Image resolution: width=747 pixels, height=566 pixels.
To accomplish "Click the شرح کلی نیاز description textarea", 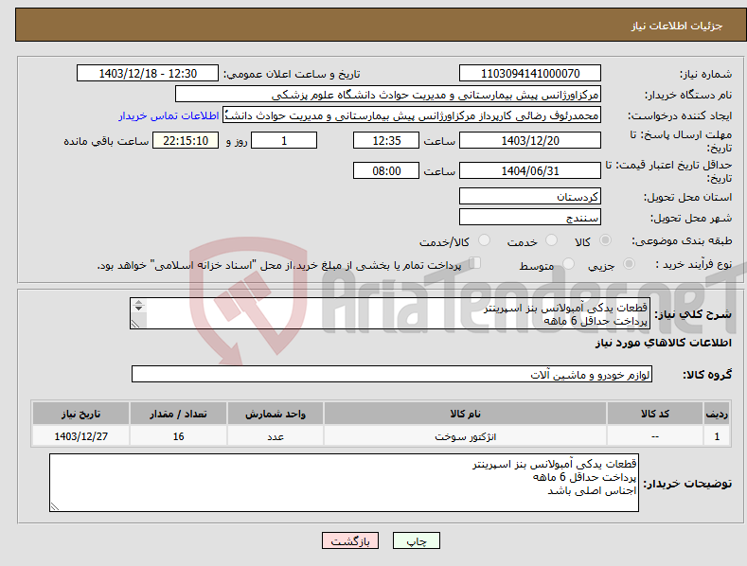I will pyautogui.click(x=390, y=313).
